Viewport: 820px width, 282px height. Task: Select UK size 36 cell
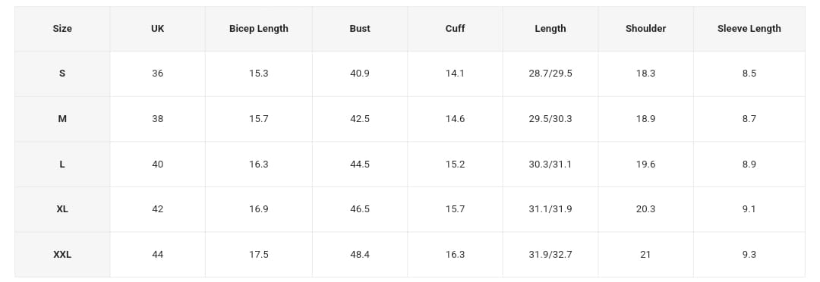[x=157, y=74]
